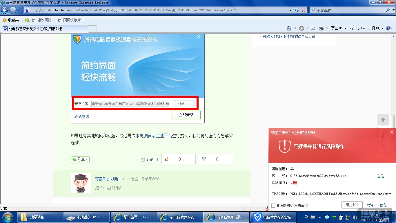The width and height of the screenshot is (396, 223).
Task: Click the 评论 comment link
Action: click(x=147, y=159)
